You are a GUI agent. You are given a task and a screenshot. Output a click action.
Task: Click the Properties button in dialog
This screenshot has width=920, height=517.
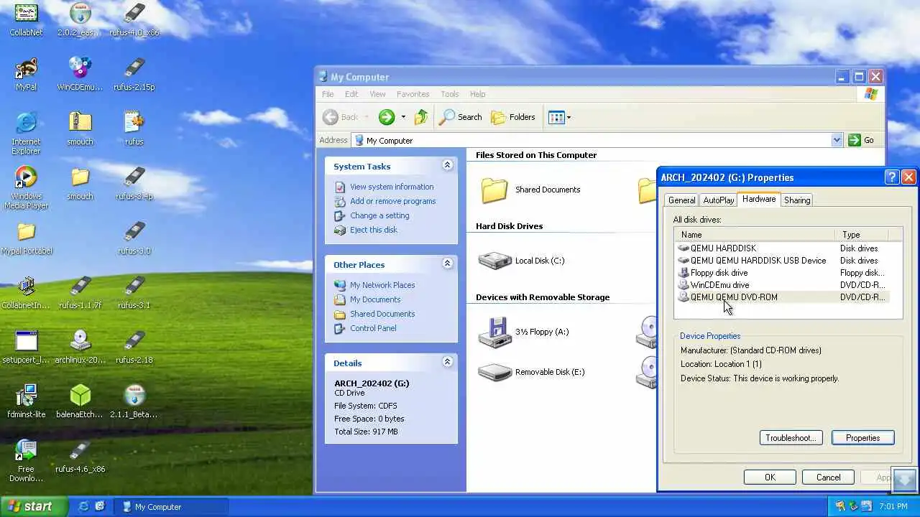pyautogui.click(x=862, y=438)
